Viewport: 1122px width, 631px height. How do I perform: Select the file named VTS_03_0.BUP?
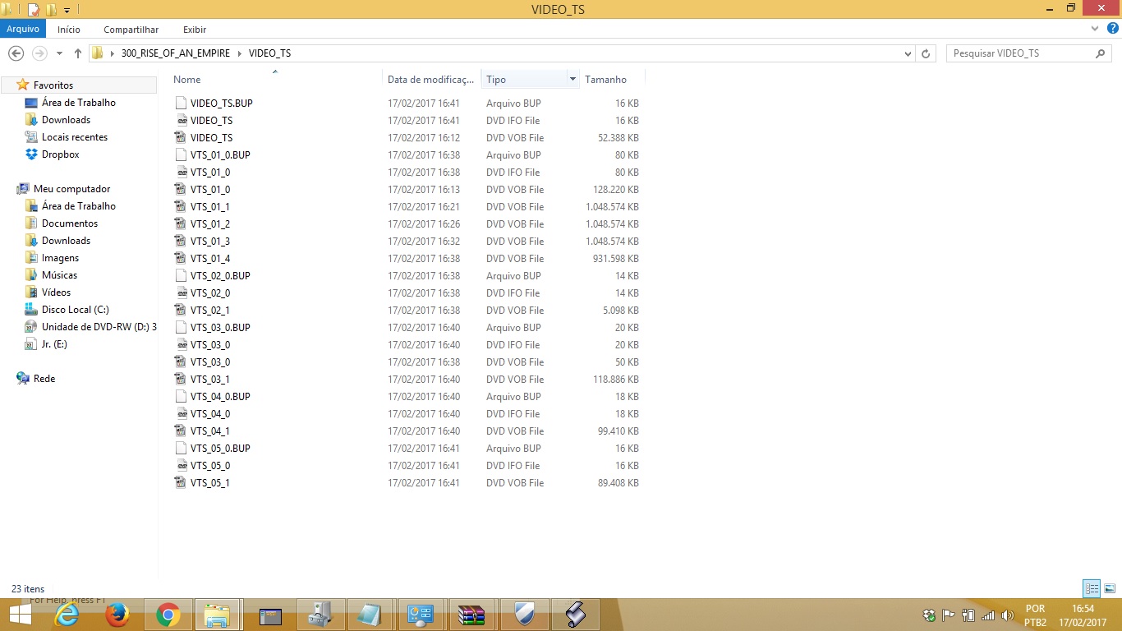220,328
